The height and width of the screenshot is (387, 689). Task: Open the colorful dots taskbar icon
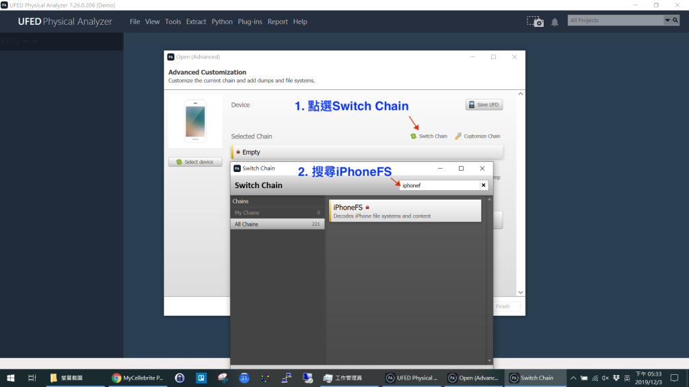click(265, 378)
